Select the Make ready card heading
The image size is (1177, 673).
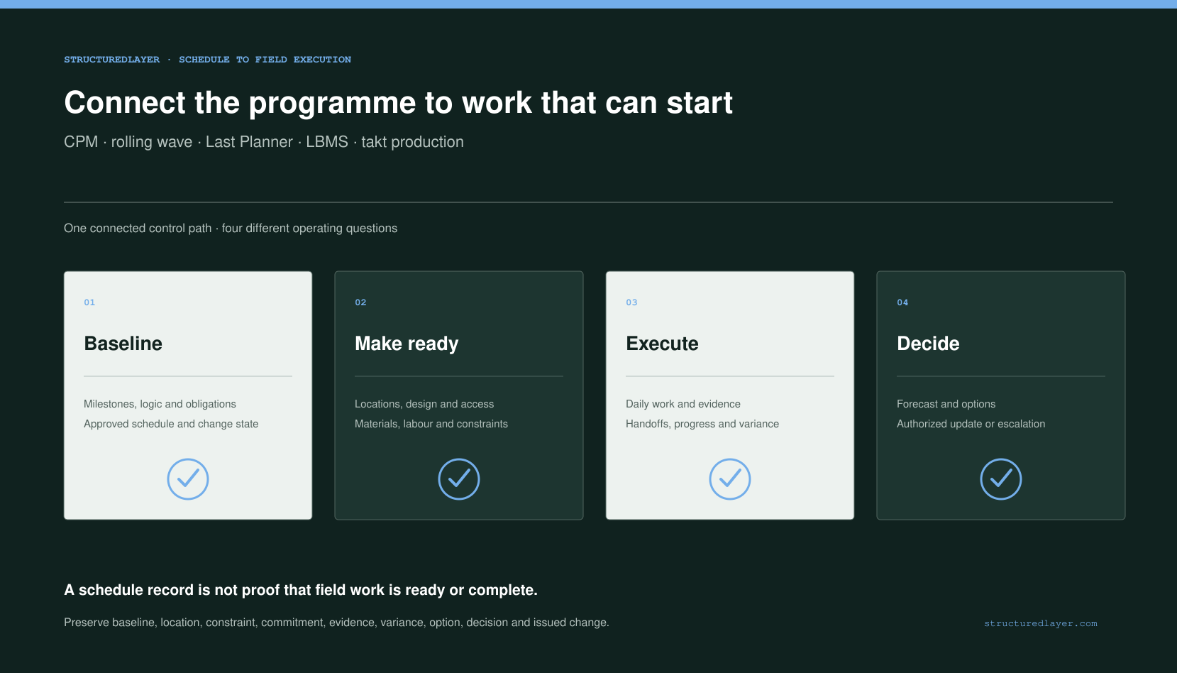[x=407, y=344]
